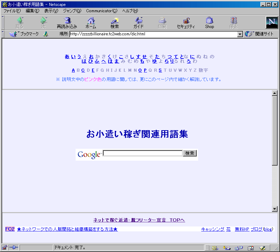This screenshot has width=280, height=252.
Task: Open the Mailbox component bar icon
Action: click(x=226, y=248)
